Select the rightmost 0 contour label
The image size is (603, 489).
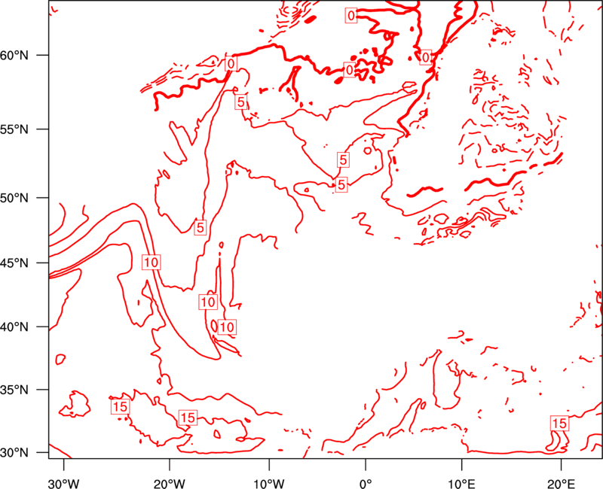tap(426, 57)
